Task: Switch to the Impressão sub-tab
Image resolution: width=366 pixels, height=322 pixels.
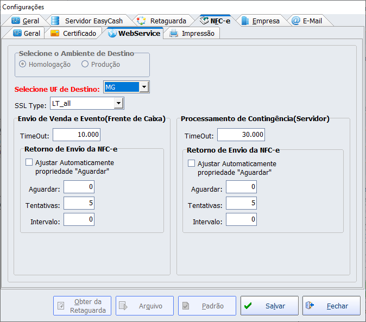Action: 192,33
